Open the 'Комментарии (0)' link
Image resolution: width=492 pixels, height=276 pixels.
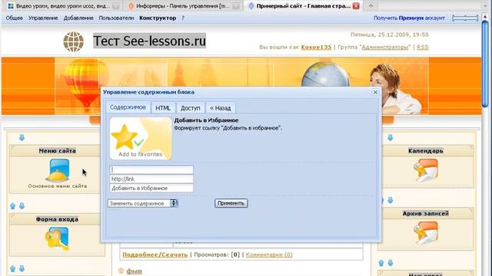coord(269,255)
